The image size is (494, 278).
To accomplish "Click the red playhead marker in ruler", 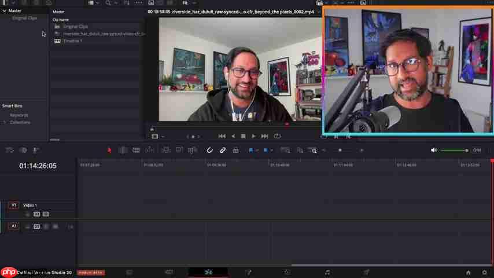I will click(x=492, y=161).
